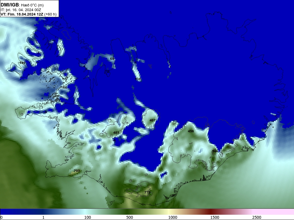
Task: Select the 'Hæð 0°C (m)' parameter label
Action: click(32, 5)
